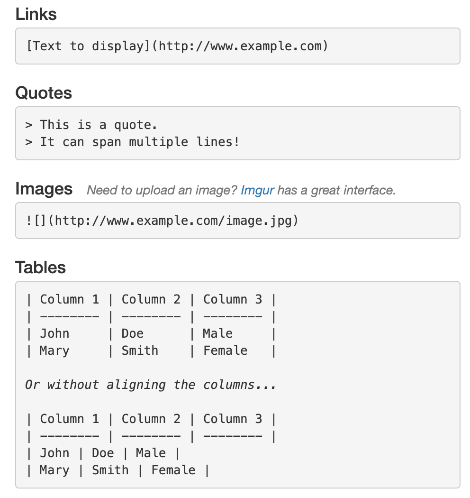The width and height of the screenshot is (470, 498).
Task: Click 'Or without aligning the columns...' text
Action: tap(150, 385)
